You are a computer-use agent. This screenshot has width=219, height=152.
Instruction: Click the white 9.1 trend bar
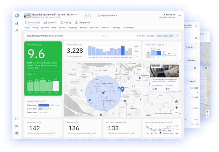pos(56,86)
